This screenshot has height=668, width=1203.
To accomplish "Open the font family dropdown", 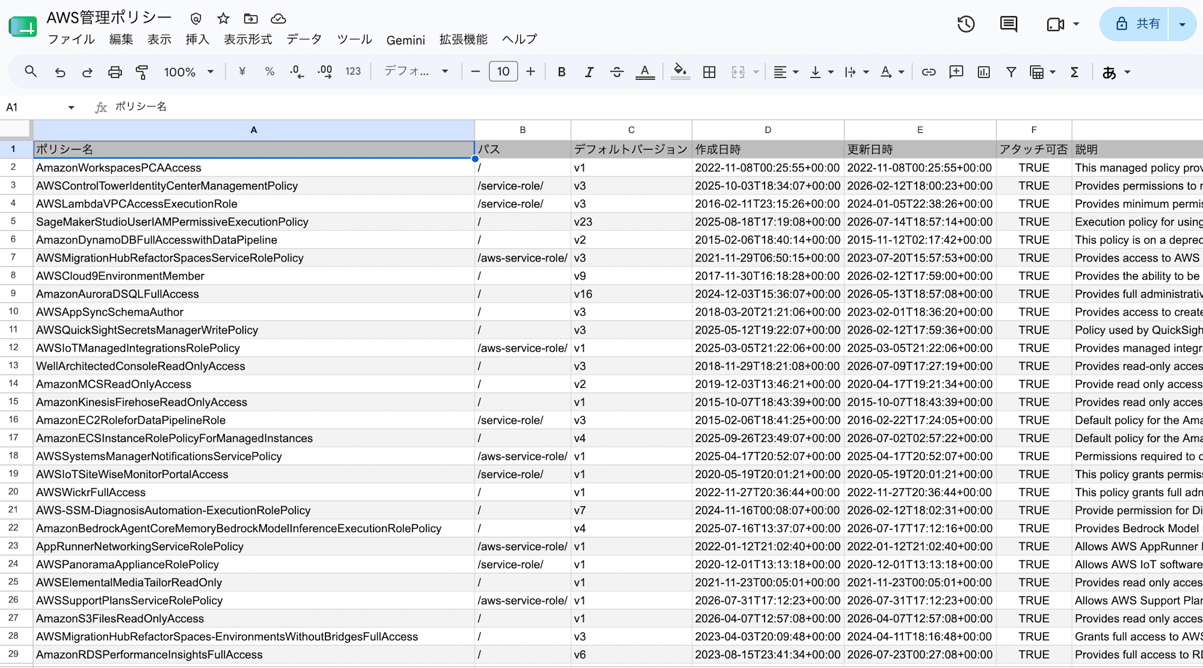I will (416, 72).
